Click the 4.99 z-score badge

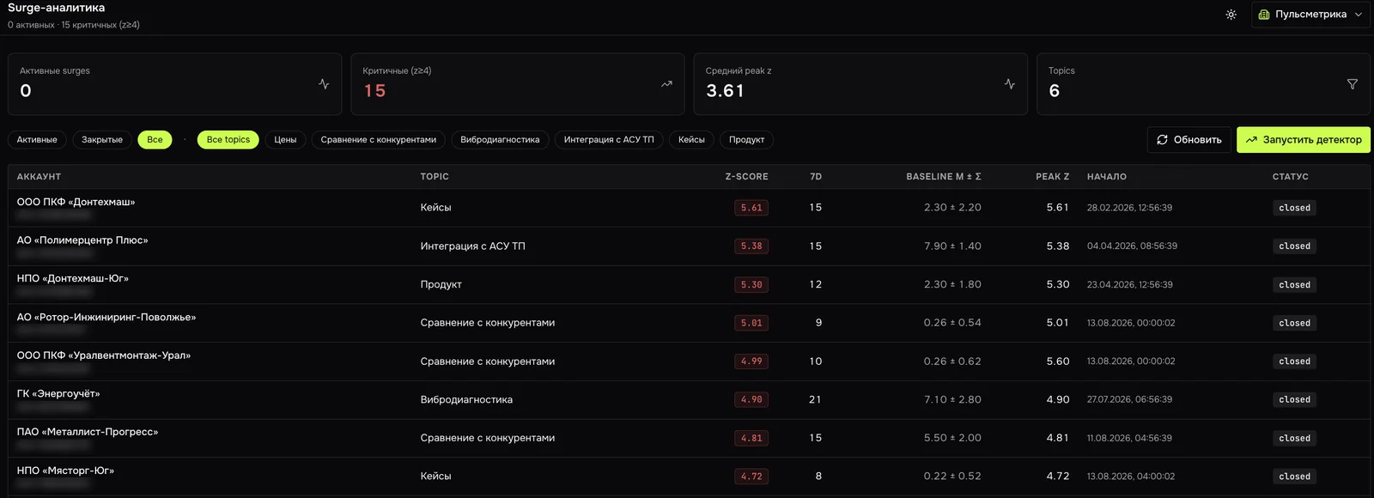click(x=751, y=361)
